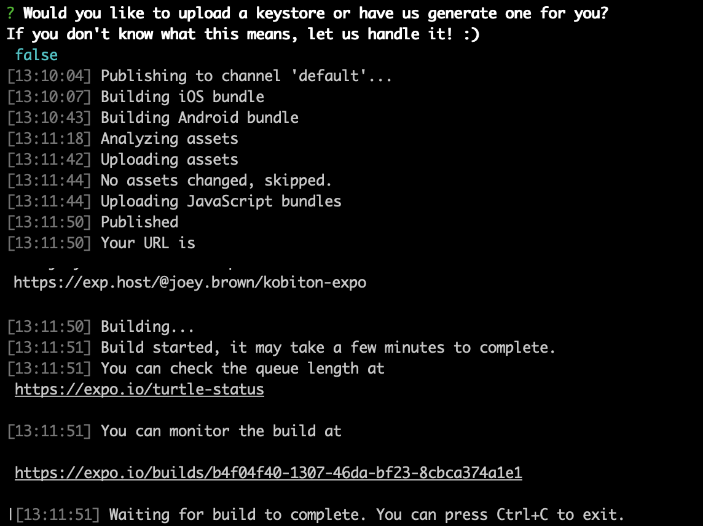Click the 'Build started' message line

click(328, 348)
